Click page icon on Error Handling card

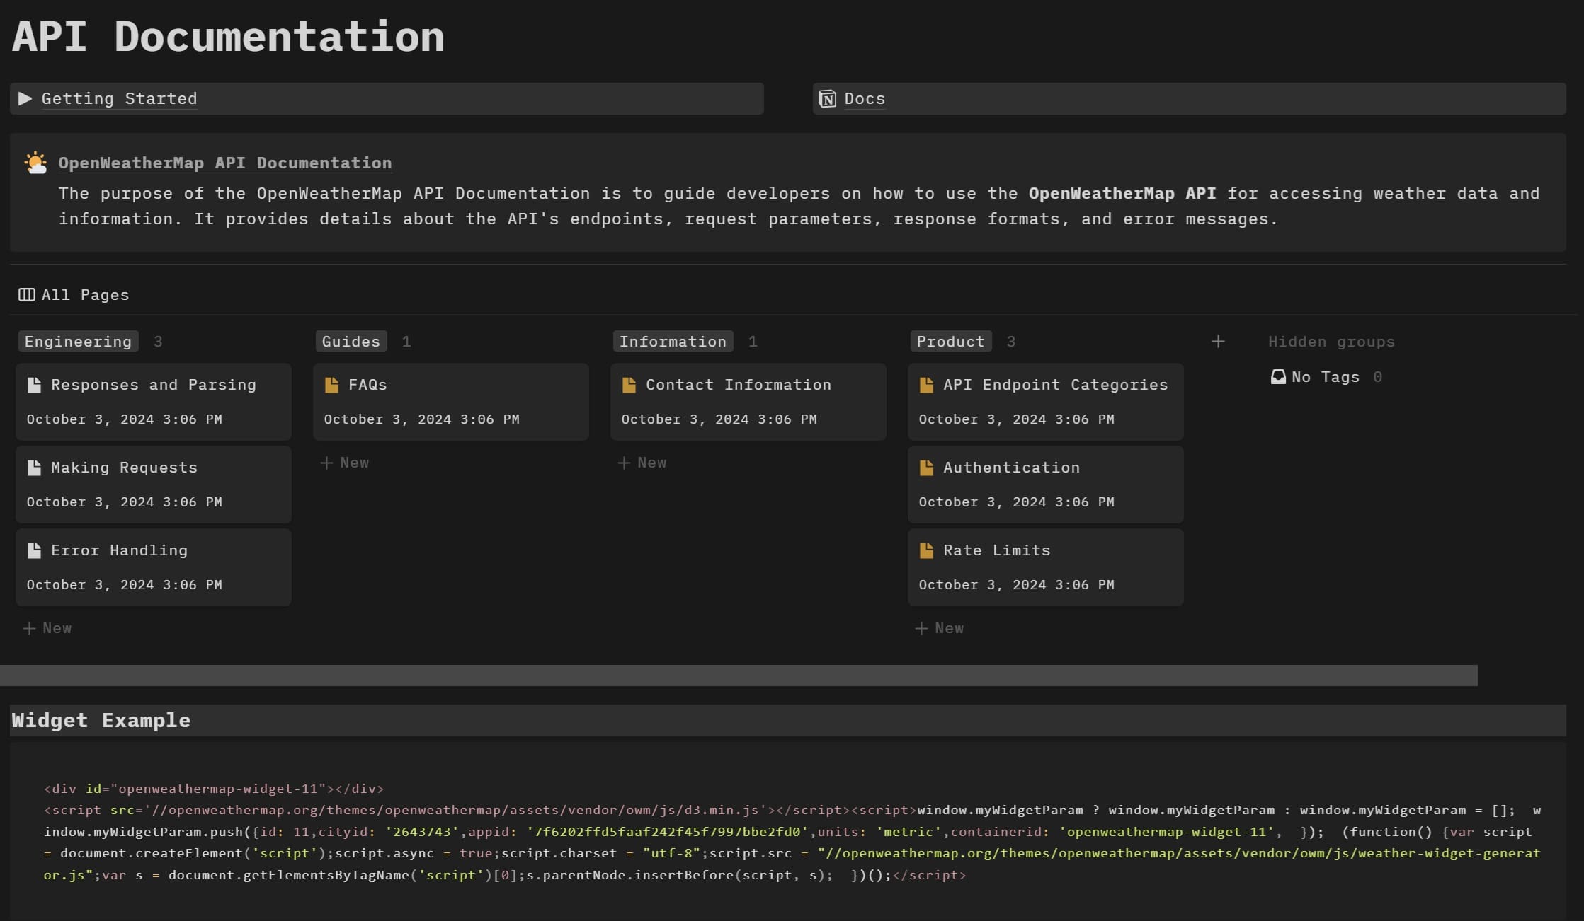coord(34,550)
